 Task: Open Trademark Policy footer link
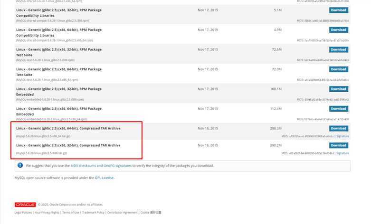[93, 213]
